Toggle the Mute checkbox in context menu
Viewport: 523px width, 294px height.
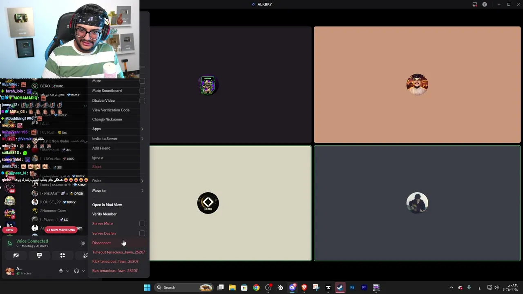tap(142, 81)
